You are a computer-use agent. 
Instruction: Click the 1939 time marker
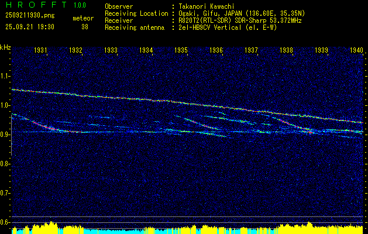click(x=322, y=50)
